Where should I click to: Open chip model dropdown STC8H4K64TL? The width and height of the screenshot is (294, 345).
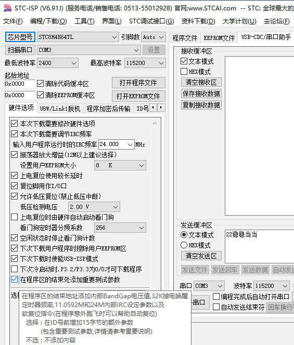click(78, 37)
